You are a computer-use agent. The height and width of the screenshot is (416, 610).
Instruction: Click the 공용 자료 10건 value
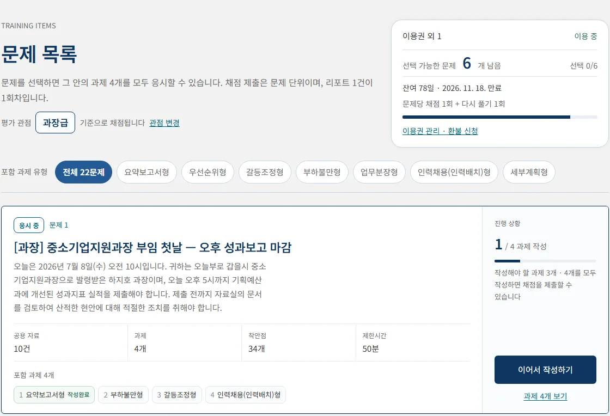[22, 348]
